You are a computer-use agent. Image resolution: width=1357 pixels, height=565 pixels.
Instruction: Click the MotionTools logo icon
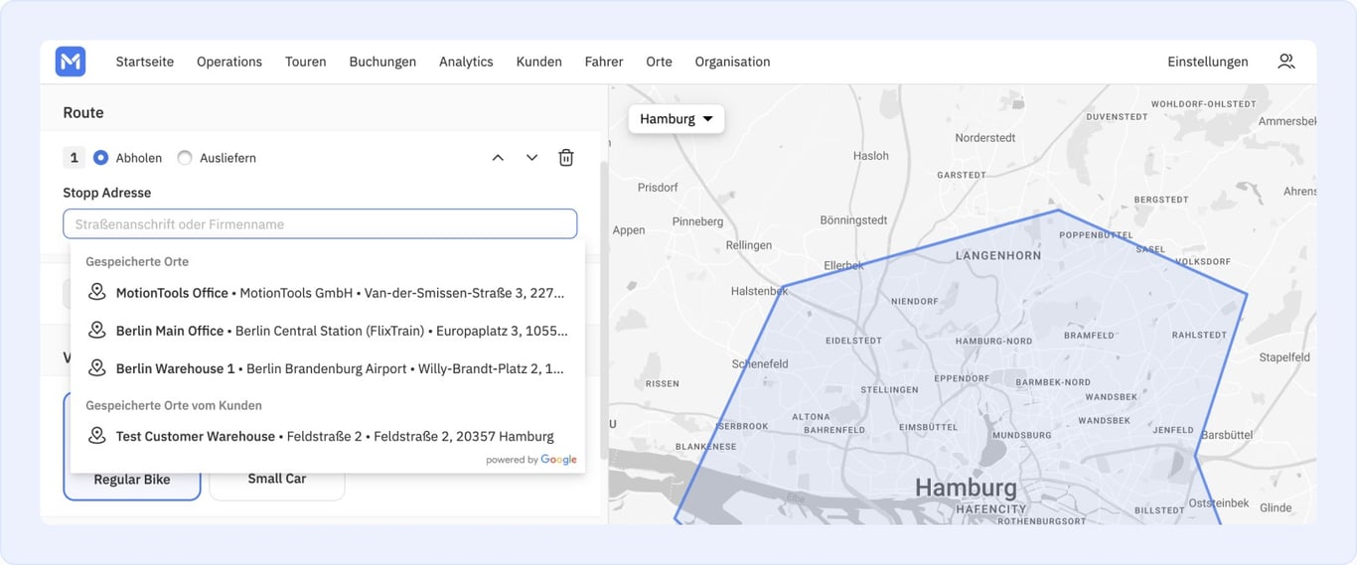tap(71, 62)
